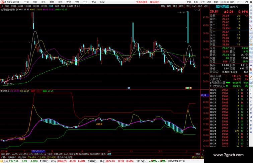
Task: Open the 市场 menu
Action: coord(35,2)
